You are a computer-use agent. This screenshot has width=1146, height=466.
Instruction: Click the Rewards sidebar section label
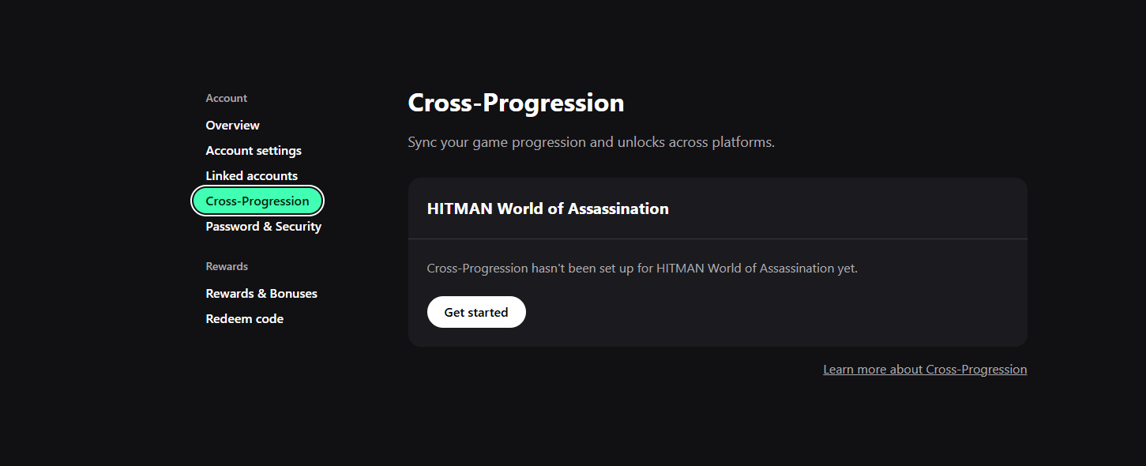pyautogui.click(x=227, y=267)
